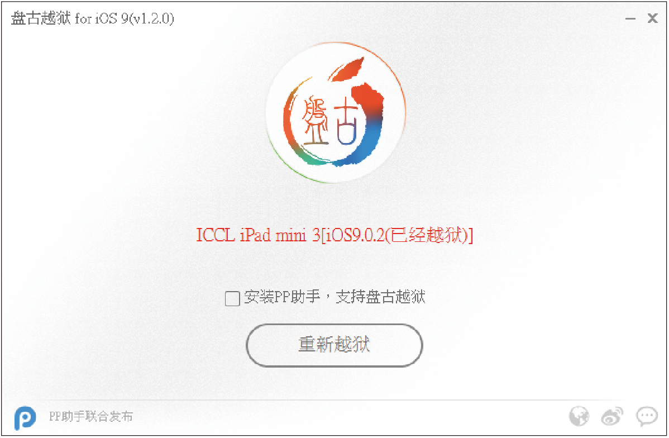The width and height of the screenshot is (669, 438).
Task: Click the Pangu apple logo
Action: pyautogui.click(x=336, y=112)
